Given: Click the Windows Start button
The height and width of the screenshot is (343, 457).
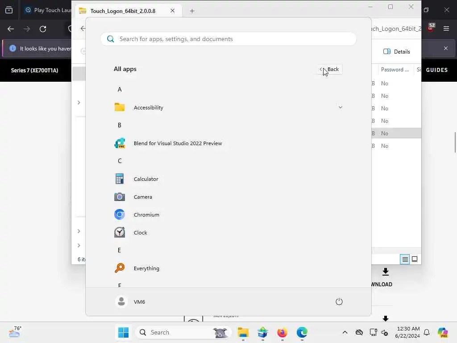Looking at the screenshot, I should (x=123, y=332).
